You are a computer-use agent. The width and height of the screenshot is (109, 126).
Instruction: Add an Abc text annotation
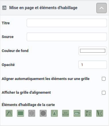(x=77, y=113)
